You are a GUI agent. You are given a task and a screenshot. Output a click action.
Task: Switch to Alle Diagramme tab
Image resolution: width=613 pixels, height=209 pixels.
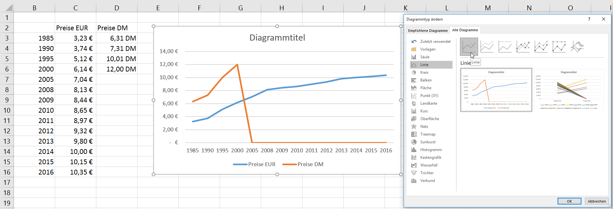pos(465,30)
